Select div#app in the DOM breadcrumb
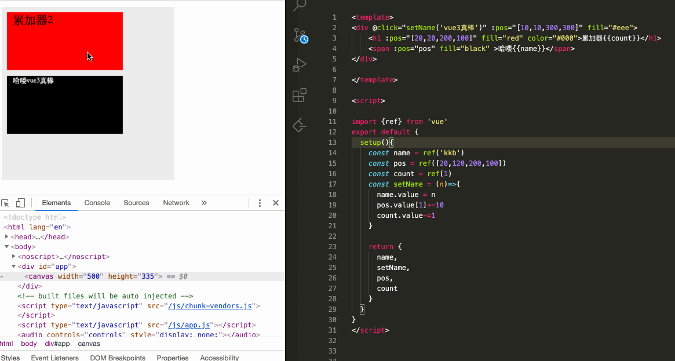Viewport: 675px width, 361px height. coord(57,344)
